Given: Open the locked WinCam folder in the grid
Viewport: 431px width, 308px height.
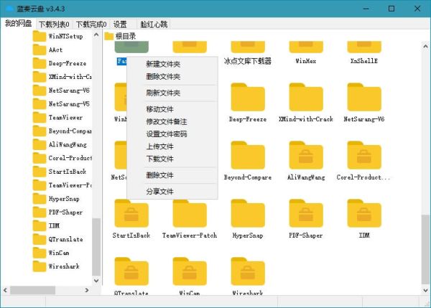Looking at the screenshot, I should 190,276.
